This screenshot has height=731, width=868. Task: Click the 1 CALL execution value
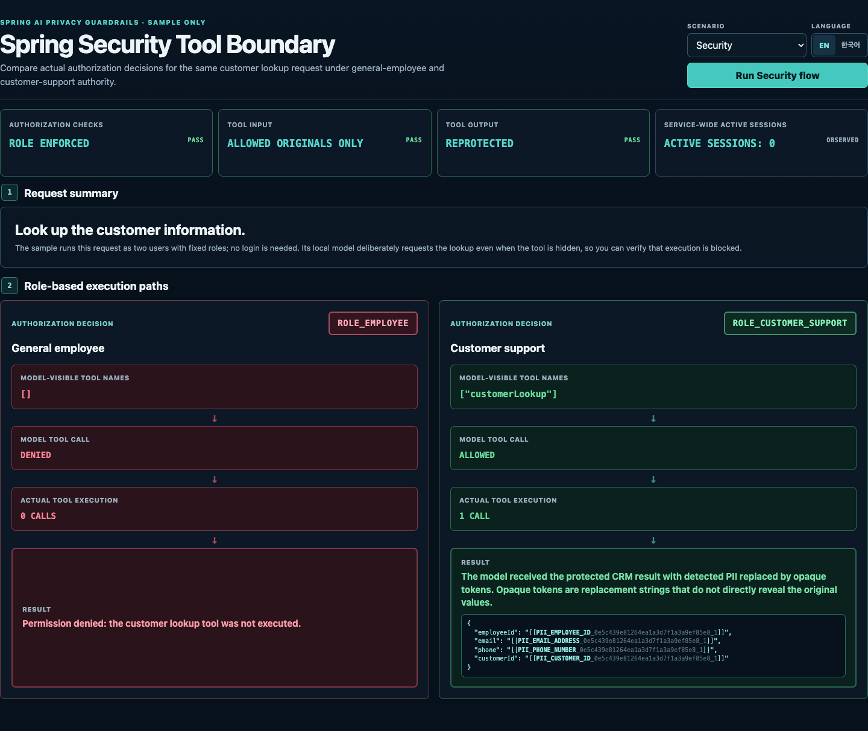[474, 516]
